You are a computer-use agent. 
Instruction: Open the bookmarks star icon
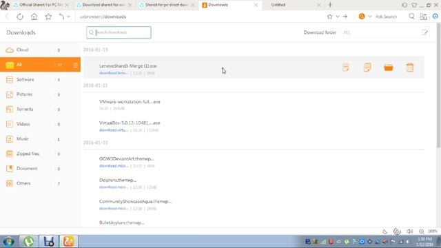pyautogui.click(x=48, y=17)
